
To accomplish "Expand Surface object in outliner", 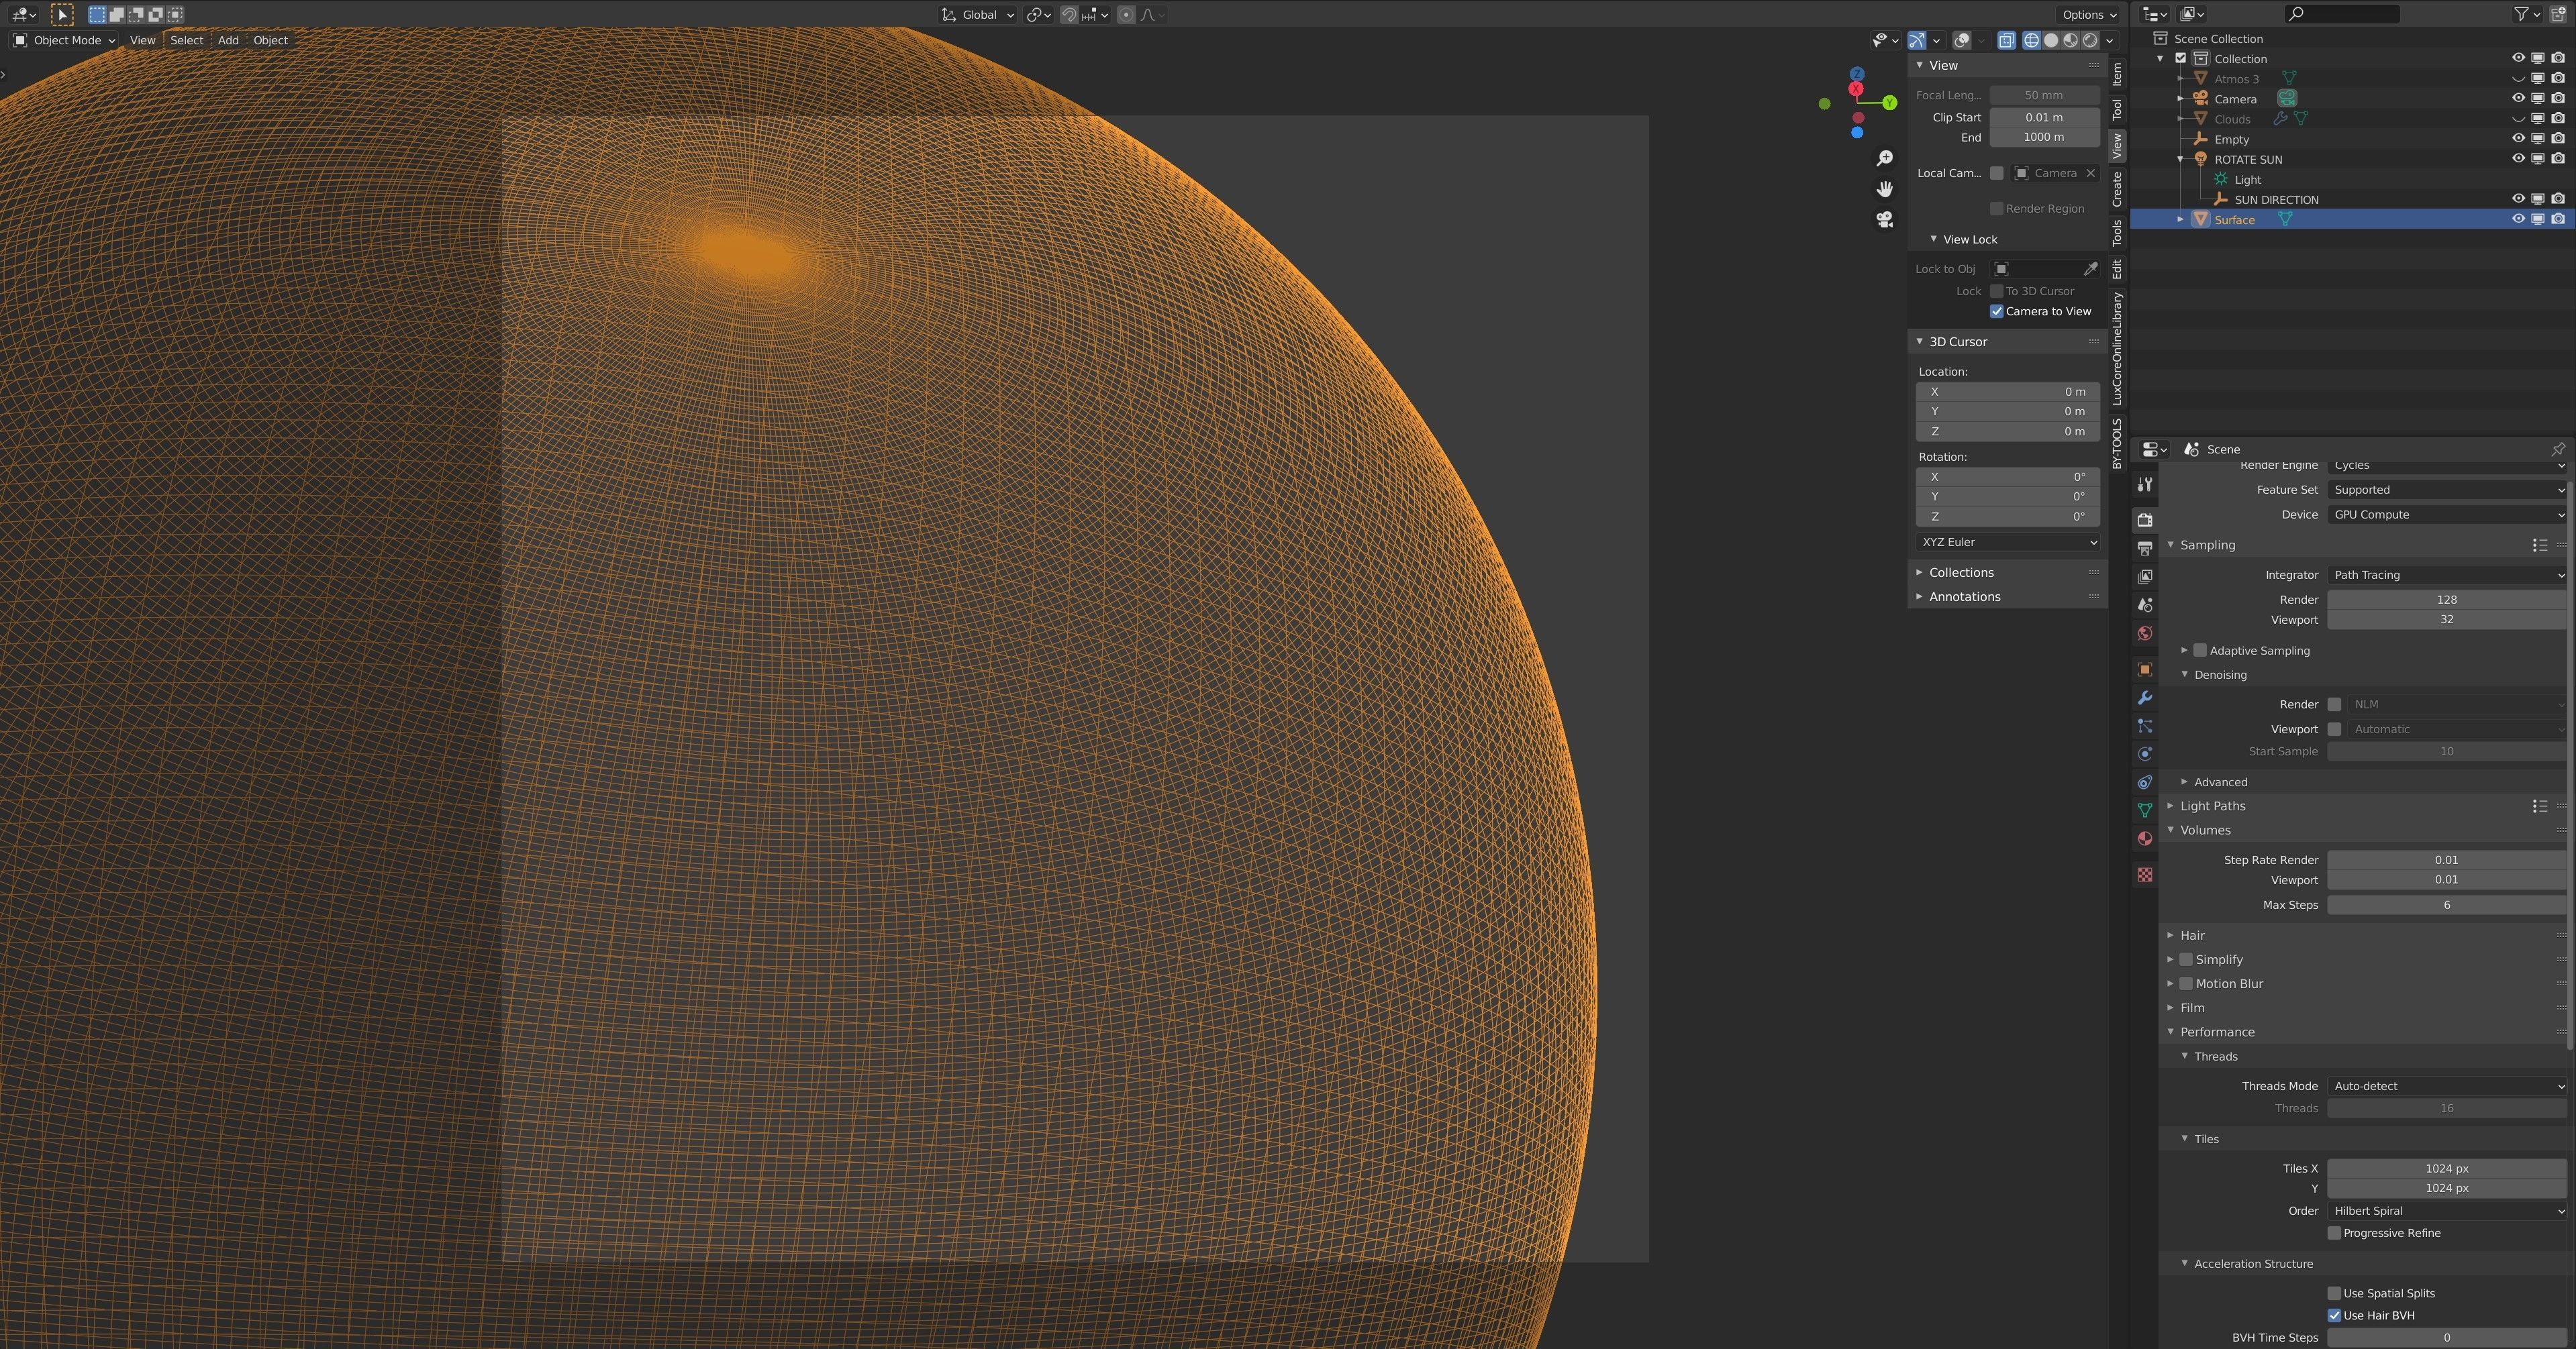I will tap(2180, 220).
